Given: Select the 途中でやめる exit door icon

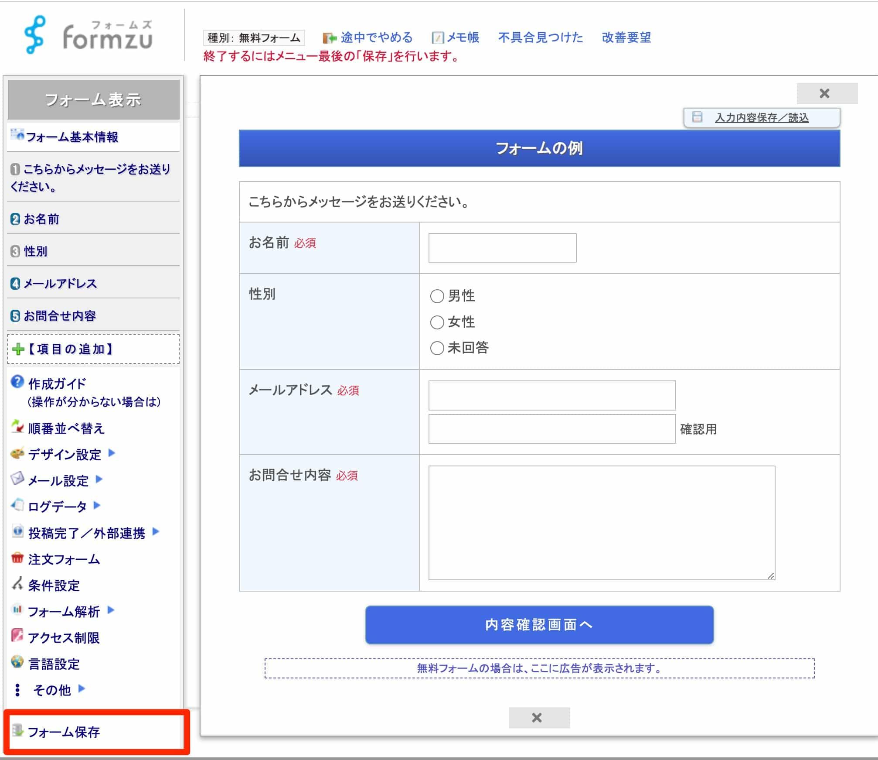Looking at the screenshot, I should (x=329, y=38).
